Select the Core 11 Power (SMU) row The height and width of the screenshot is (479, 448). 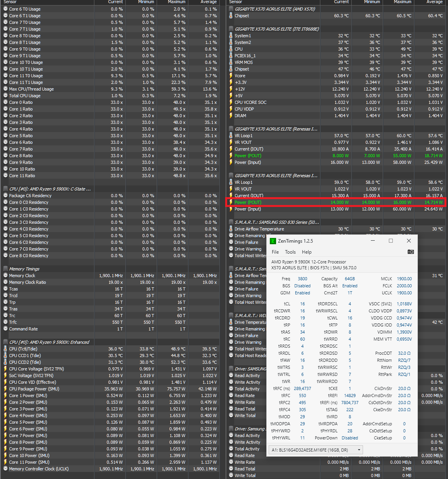pyautogui.click(x=110, y=462)
